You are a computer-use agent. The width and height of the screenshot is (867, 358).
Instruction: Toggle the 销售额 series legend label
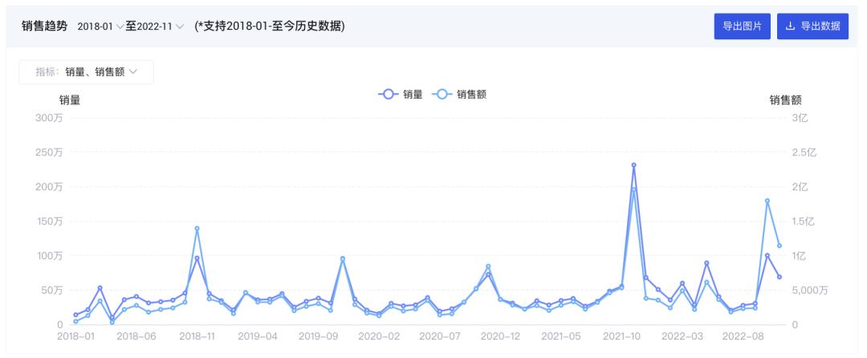click(471, 94)
